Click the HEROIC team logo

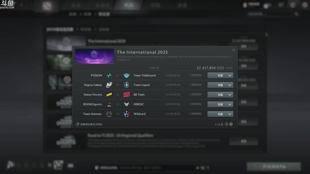[127, 104]
